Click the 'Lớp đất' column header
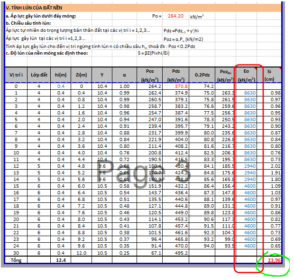 pyautogui.click(x=39, y=75)
